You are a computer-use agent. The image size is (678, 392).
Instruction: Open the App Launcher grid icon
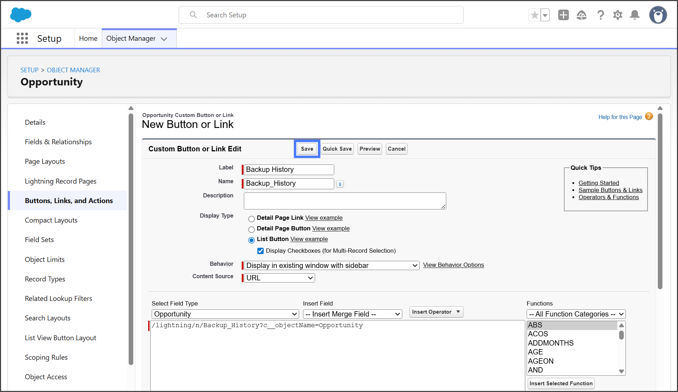22,38
